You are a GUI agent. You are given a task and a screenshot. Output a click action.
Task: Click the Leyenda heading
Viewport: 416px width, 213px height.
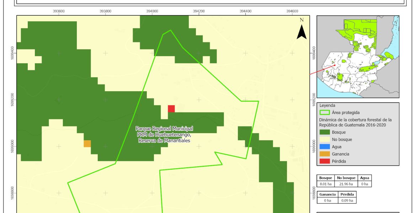coord(327,105)
